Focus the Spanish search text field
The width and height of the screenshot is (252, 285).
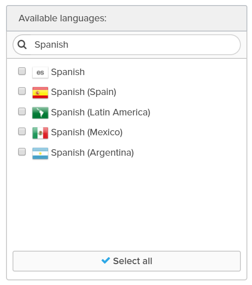click(x=126, y=44)
